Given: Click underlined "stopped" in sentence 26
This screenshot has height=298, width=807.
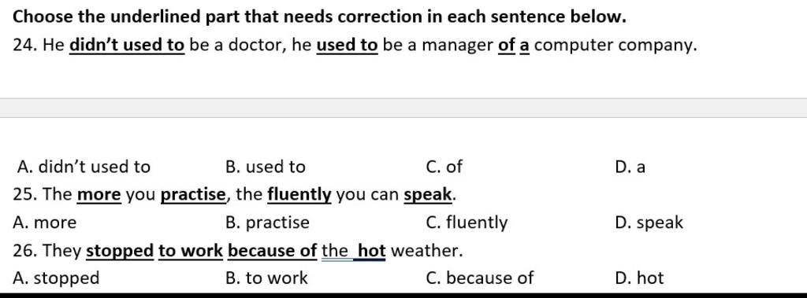Looking at the screenshot, I should pyautogui.click(x=120, y=251).
